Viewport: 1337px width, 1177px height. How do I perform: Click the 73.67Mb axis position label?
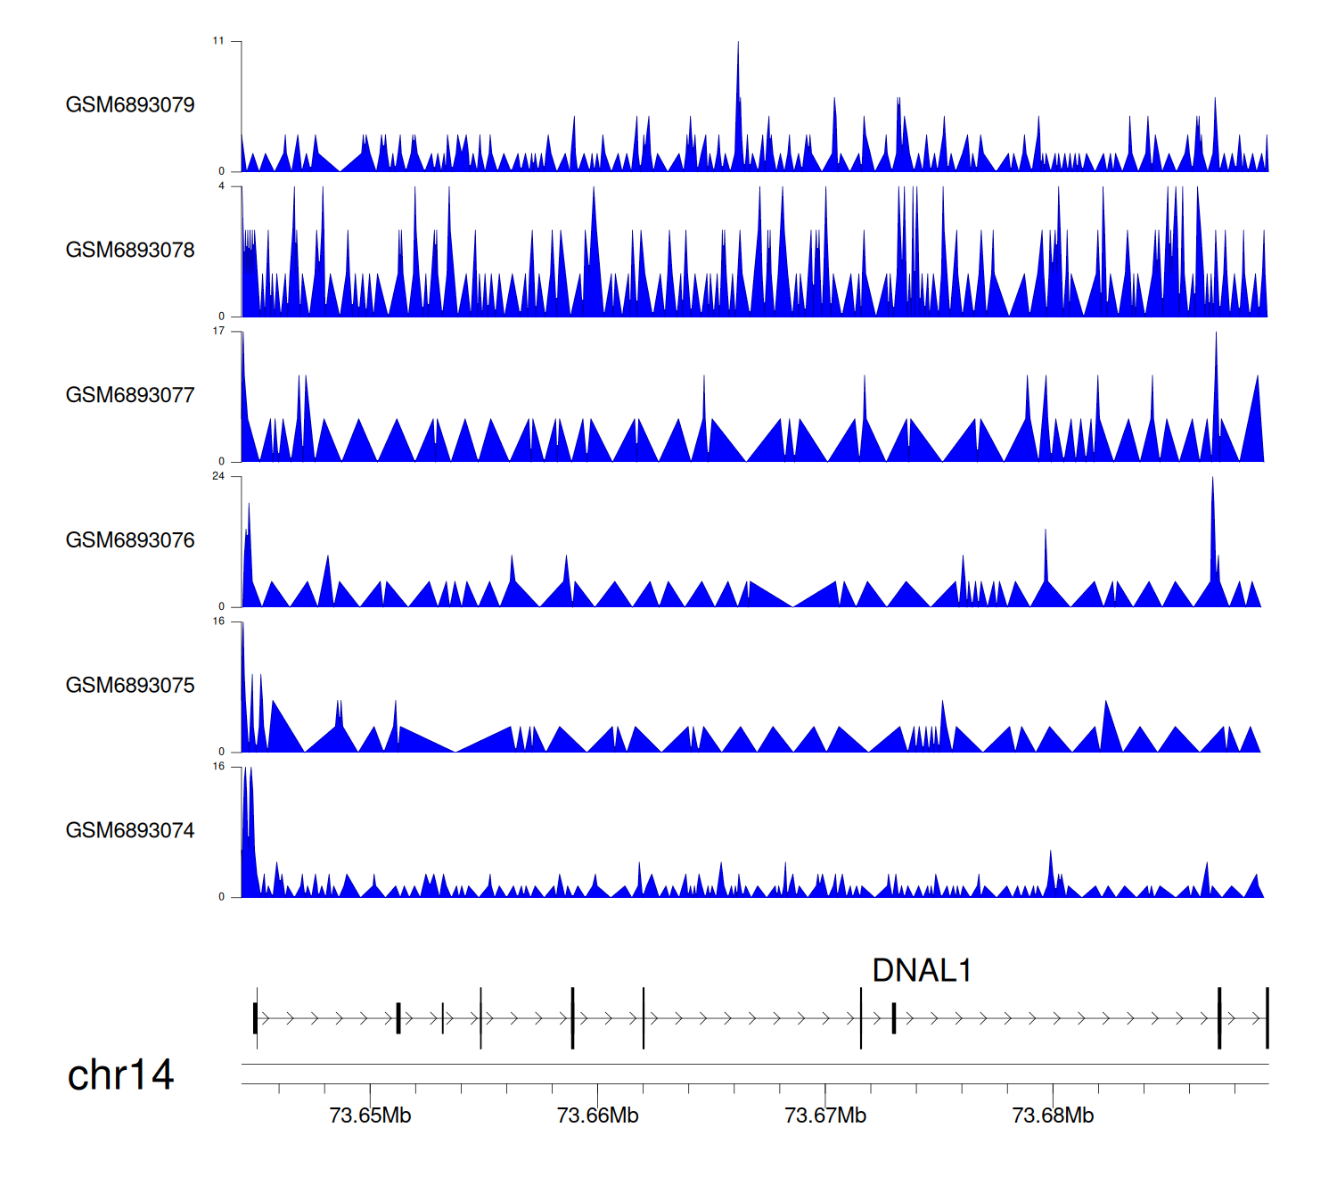(x=825, y=1115)
